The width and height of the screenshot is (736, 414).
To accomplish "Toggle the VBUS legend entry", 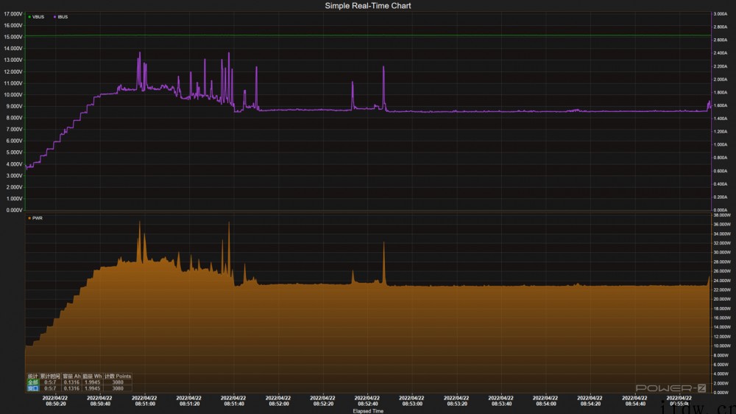I will point(36,17).
